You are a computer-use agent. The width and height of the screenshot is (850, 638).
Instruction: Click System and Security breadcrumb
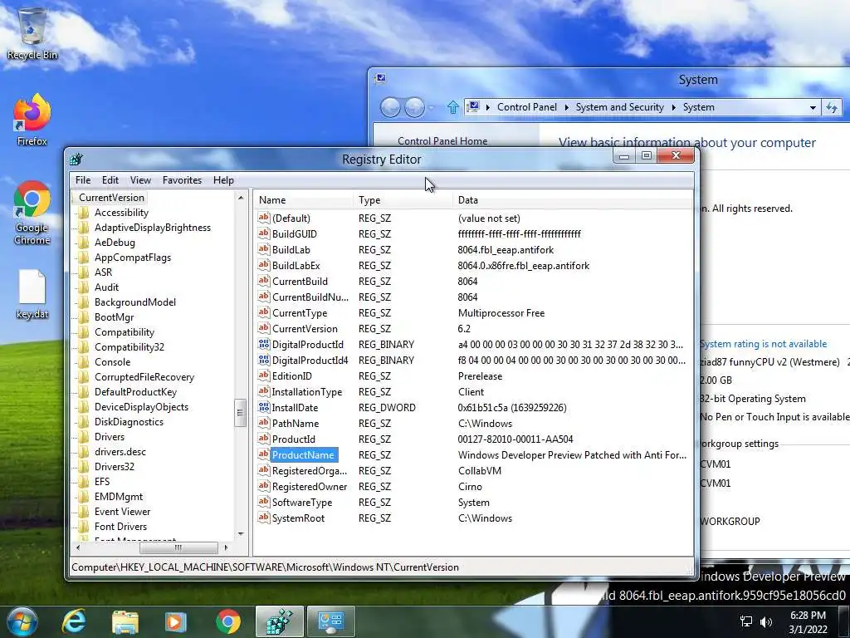point(619,107)
